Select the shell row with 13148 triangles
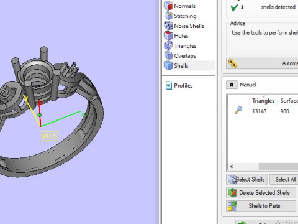 click(x=263, y=111)
